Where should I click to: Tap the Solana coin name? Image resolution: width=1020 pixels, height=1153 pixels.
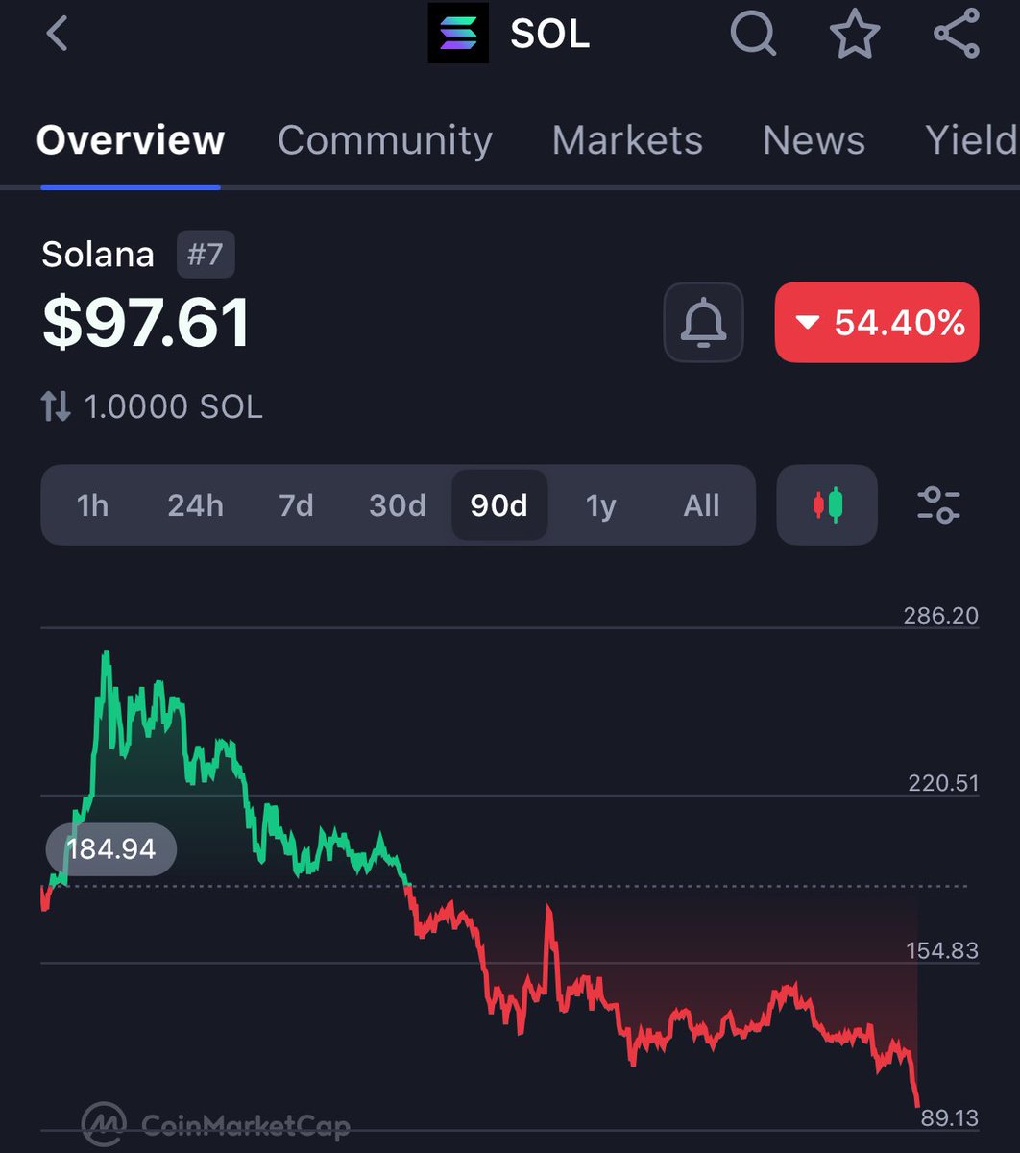98,255
